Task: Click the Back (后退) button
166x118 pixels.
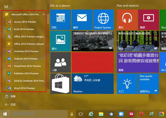Action: click(x=10, y=104)
